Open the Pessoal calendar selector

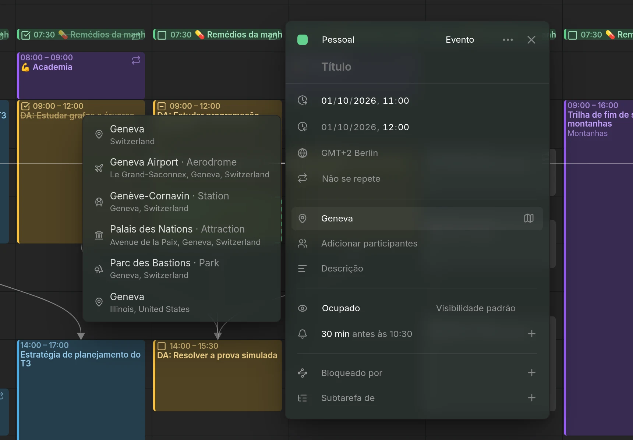click(338, 40)
